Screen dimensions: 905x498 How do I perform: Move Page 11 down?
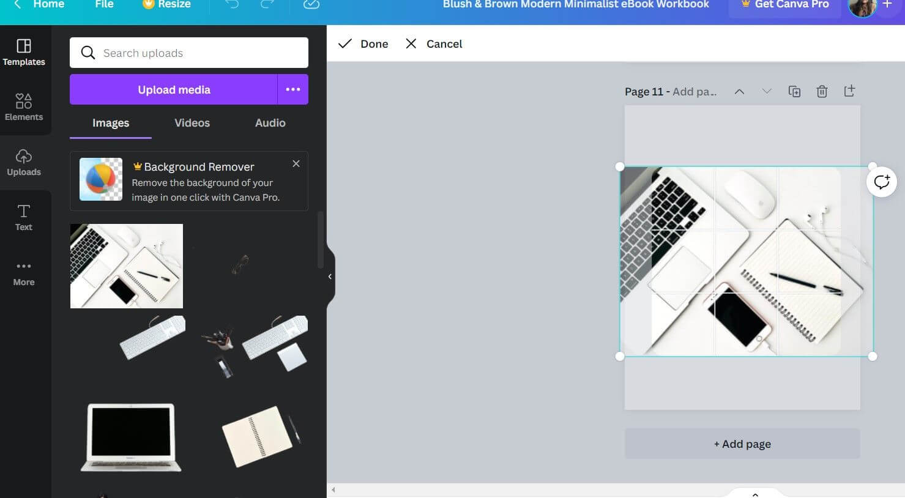[767, 92]
